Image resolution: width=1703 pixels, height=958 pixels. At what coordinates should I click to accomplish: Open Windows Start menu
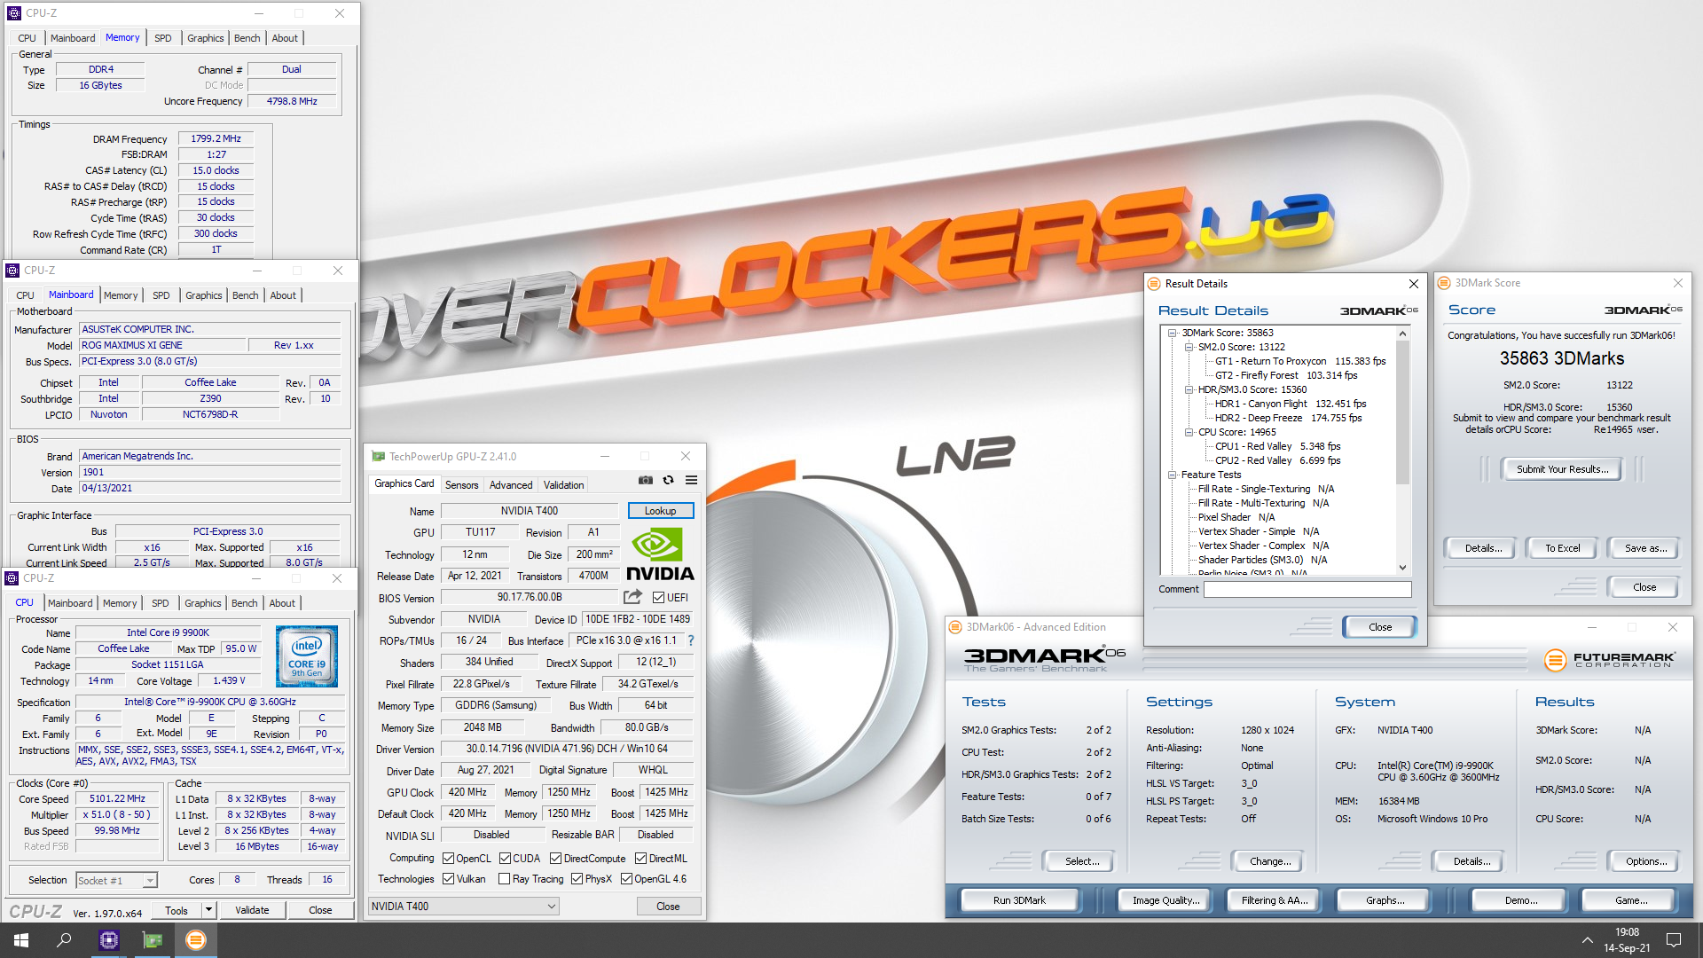(x=21, y=940)
